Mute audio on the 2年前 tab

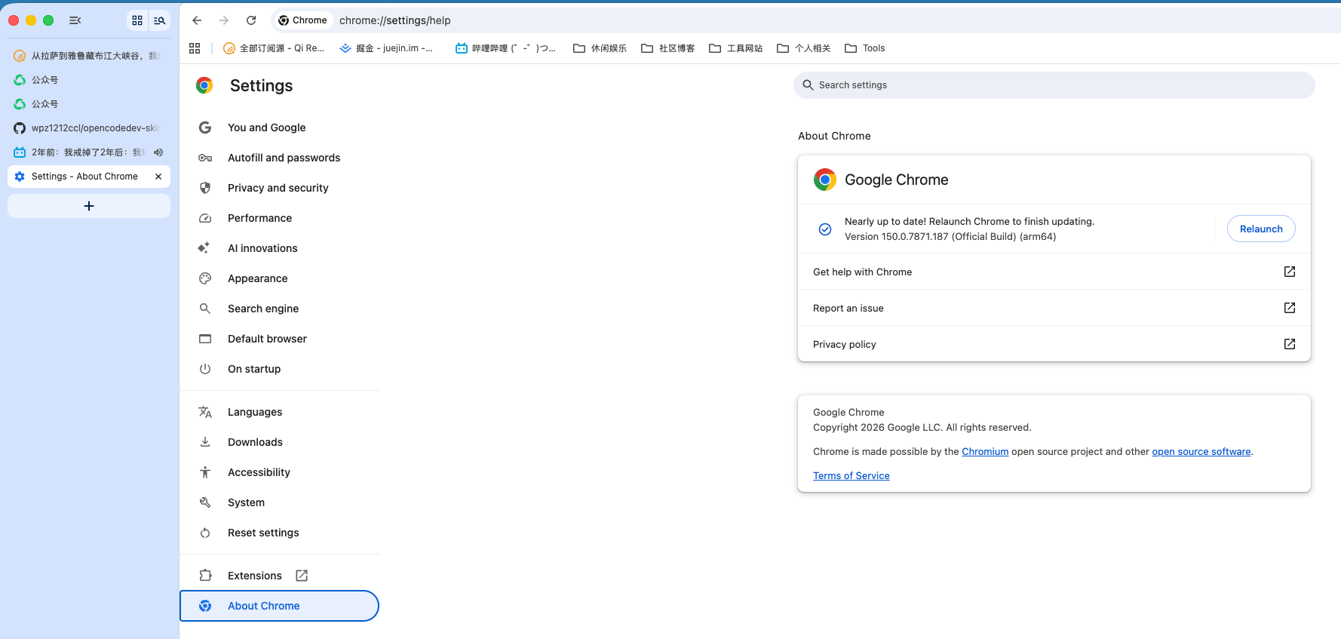(x=158, y=152)
